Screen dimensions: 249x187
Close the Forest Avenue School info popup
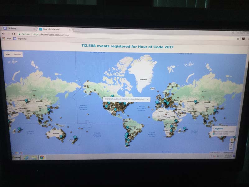click(148, 99)
